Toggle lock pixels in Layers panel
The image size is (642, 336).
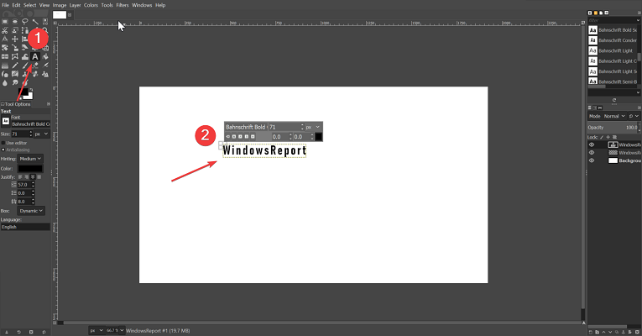[x=602, y=137]
